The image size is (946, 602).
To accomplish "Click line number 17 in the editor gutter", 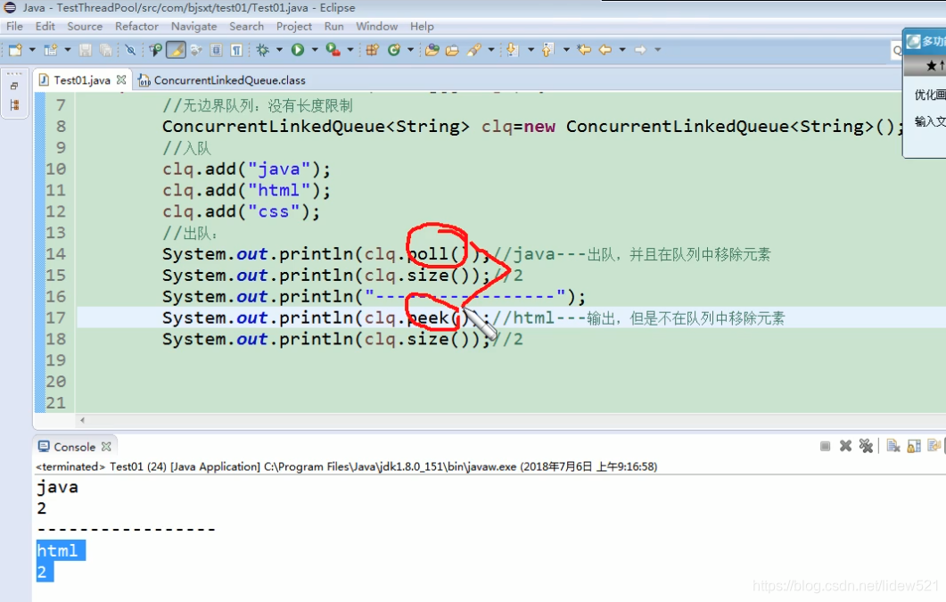I will [55, 317].
